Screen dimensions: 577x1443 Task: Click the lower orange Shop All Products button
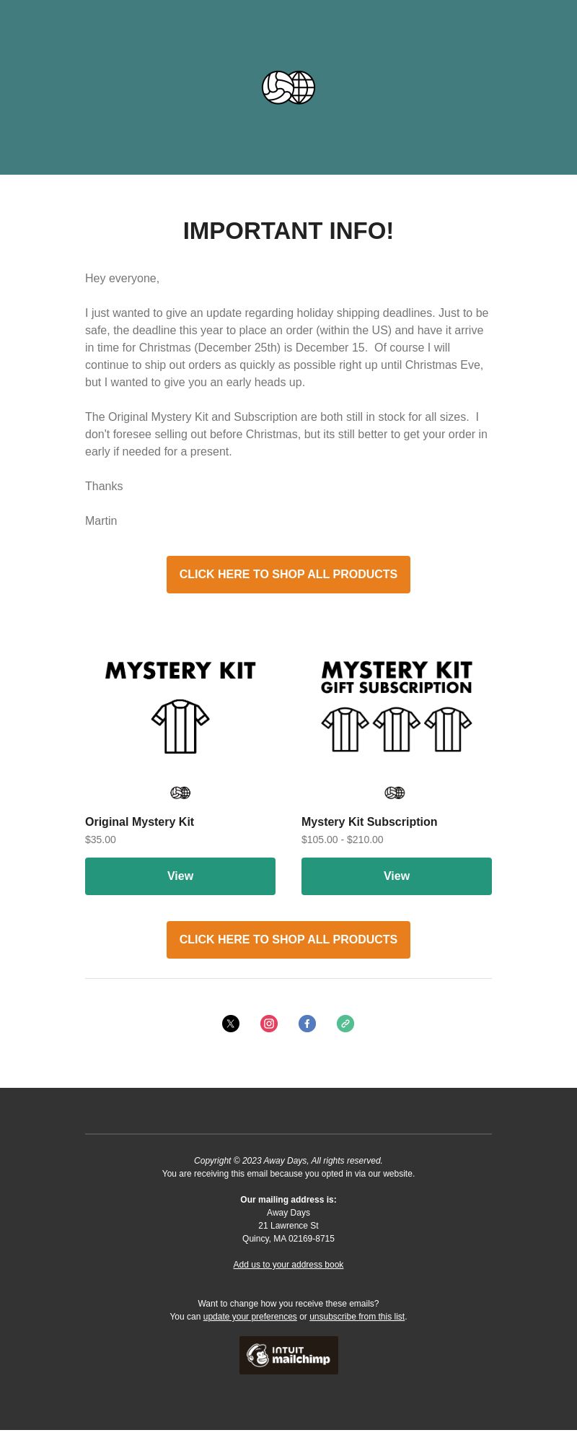[288, 940]
